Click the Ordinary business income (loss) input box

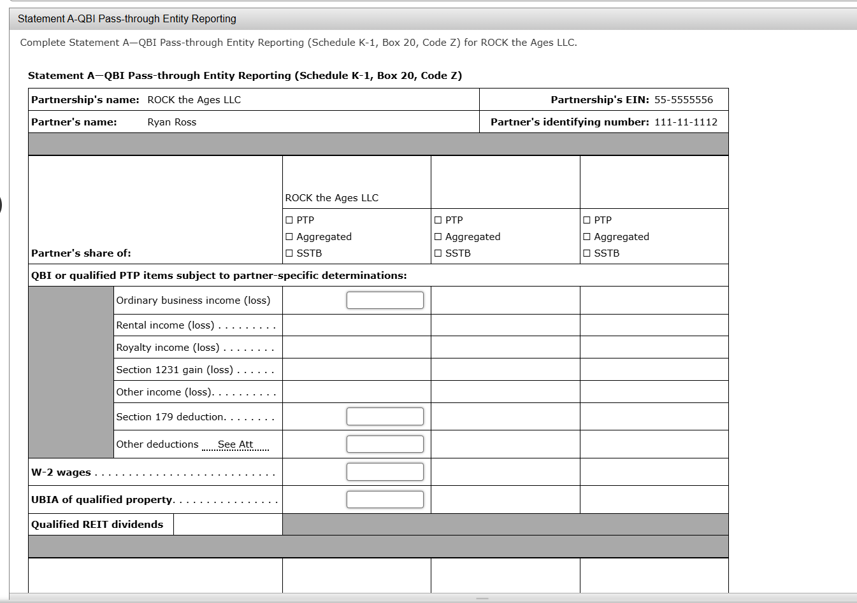point(385,301)
